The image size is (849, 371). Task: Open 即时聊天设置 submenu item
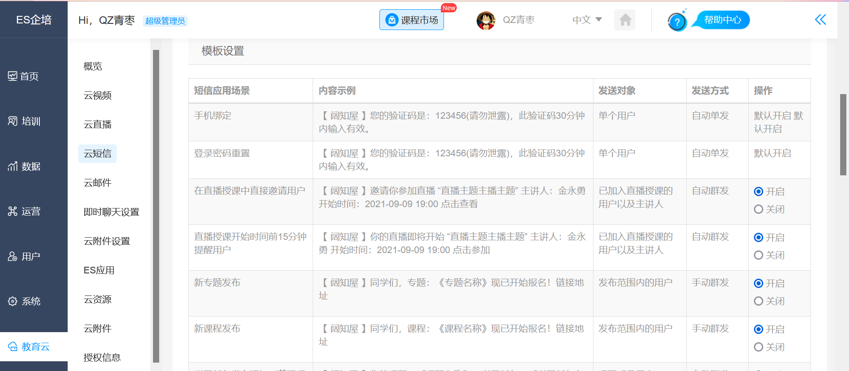111,212
